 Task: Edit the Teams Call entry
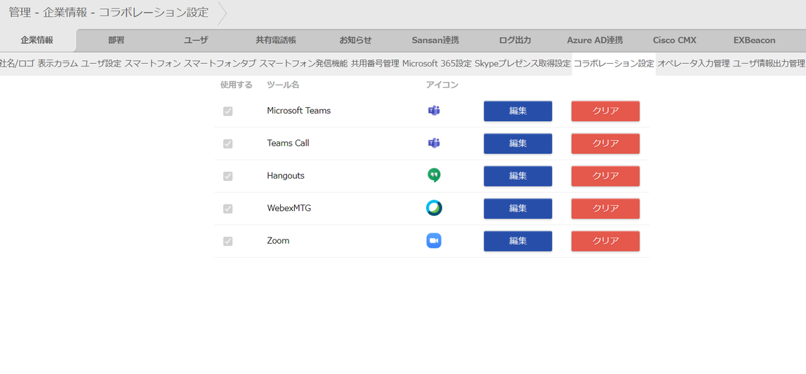click(517, 143)
